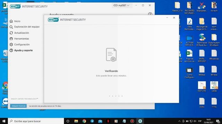This screenshot has width=222, height=124.
Task: Select Obie Bermúdez MP3 file
Action: pyautogui.click(x=190, y=24)
